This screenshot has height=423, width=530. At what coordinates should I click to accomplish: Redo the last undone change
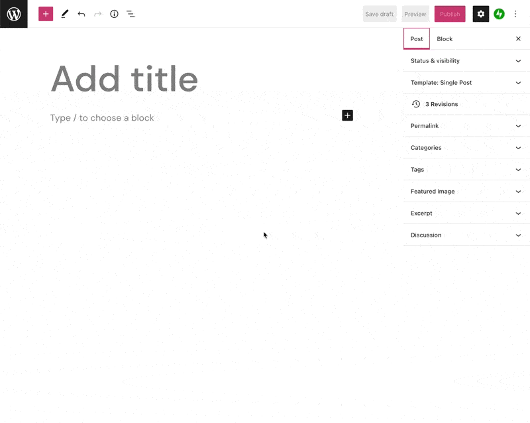[97, 14]
